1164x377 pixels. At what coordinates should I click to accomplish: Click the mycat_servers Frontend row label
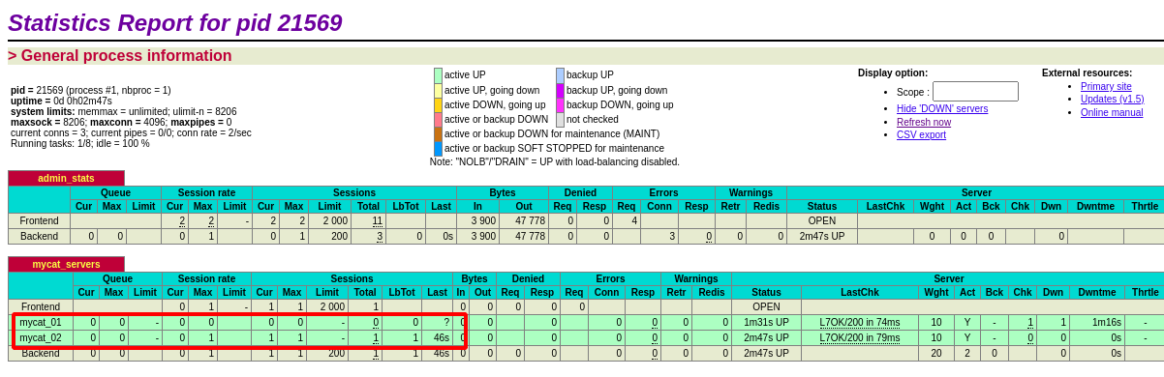pos(41,306)
